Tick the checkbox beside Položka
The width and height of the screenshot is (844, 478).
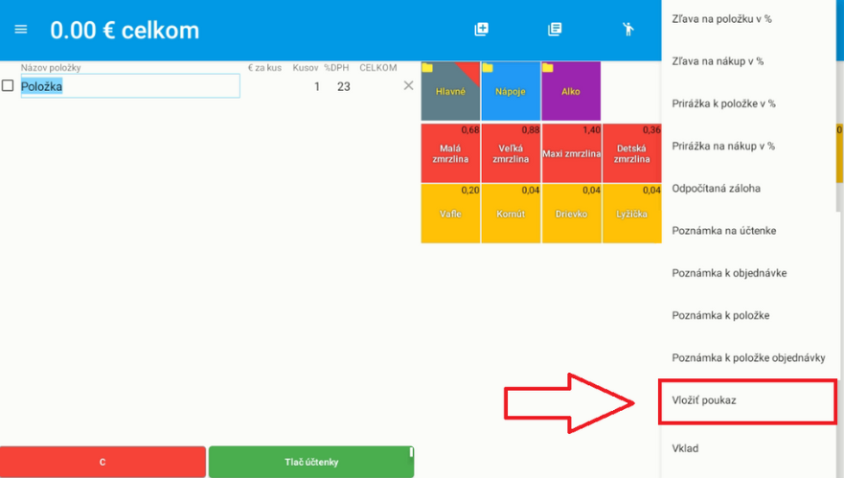(8, 86)
